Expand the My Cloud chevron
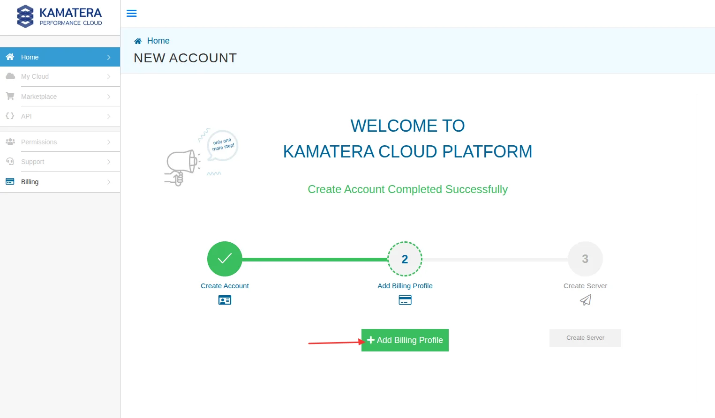This screenshot has width=715, height=418. pyautogui.click(x=109, y=76)
